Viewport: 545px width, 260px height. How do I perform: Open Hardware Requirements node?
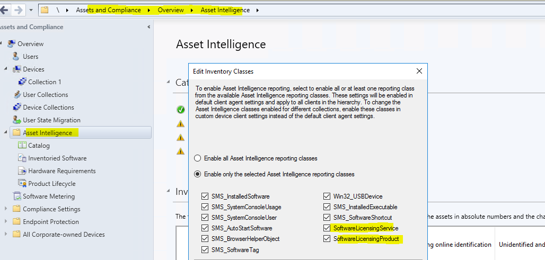click(62, 171)
